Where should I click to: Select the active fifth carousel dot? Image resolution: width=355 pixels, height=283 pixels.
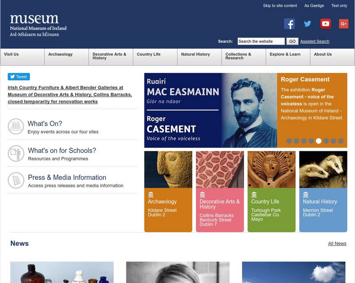319,141
